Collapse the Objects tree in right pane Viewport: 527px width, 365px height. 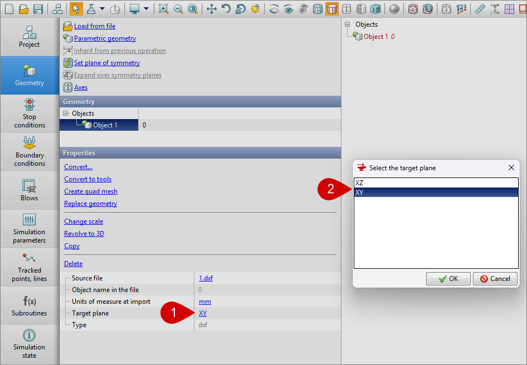point(348,24)
